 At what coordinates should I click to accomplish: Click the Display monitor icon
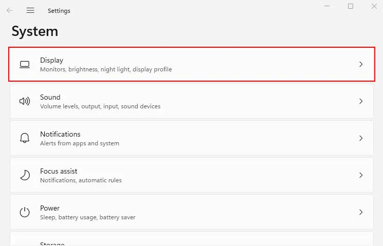25,65
